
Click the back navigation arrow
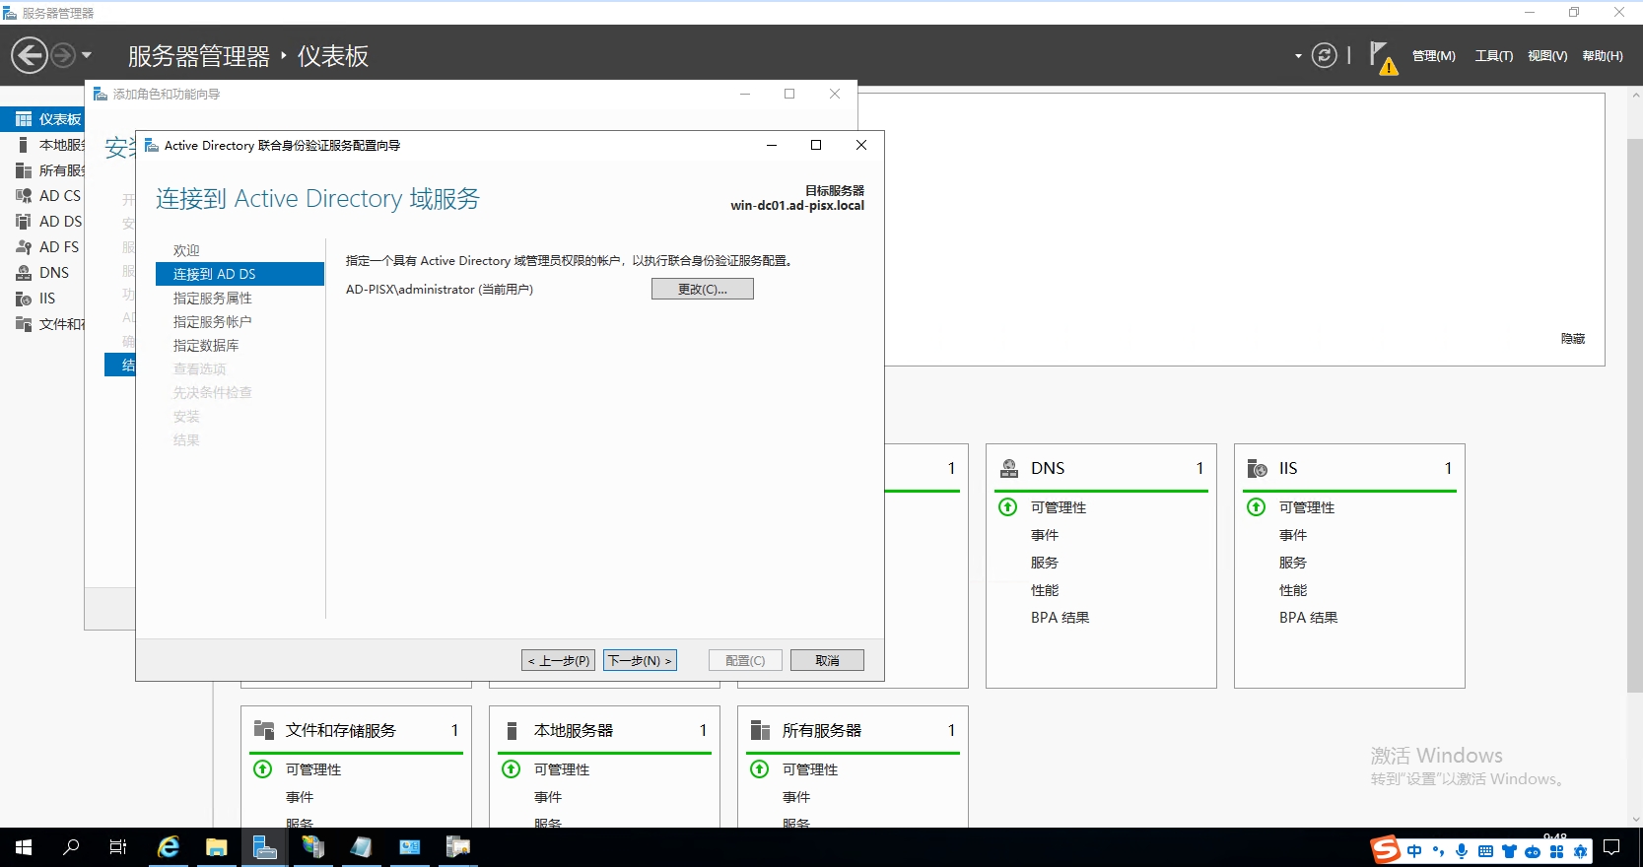point(30,55)
